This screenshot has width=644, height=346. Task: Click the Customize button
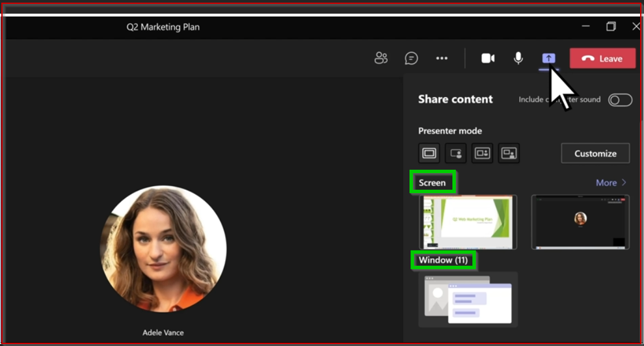tap(595, 153)
